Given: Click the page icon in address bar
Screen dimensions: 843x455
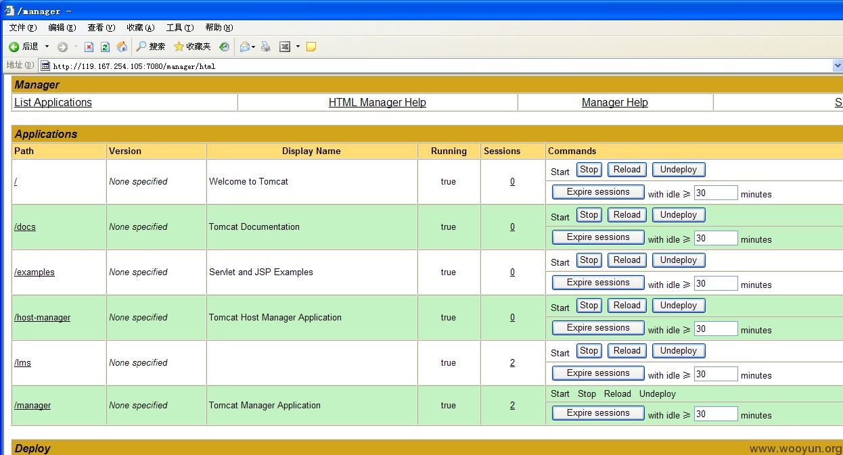Looking at the screenshot, I should [45, 66].
